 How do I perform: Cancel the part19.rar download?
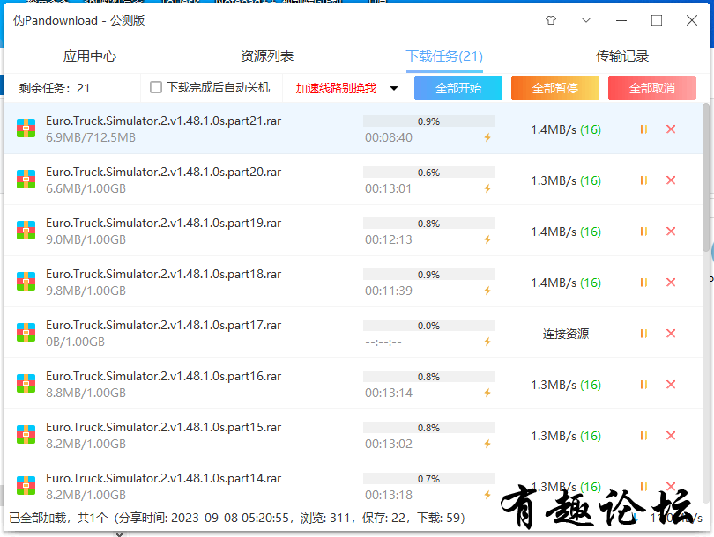point(670,231)
